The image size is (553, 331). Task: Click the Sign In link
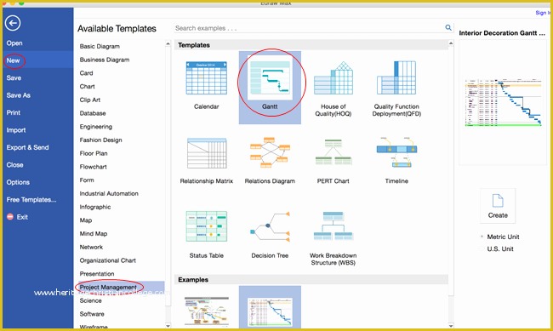pos(543,13)
